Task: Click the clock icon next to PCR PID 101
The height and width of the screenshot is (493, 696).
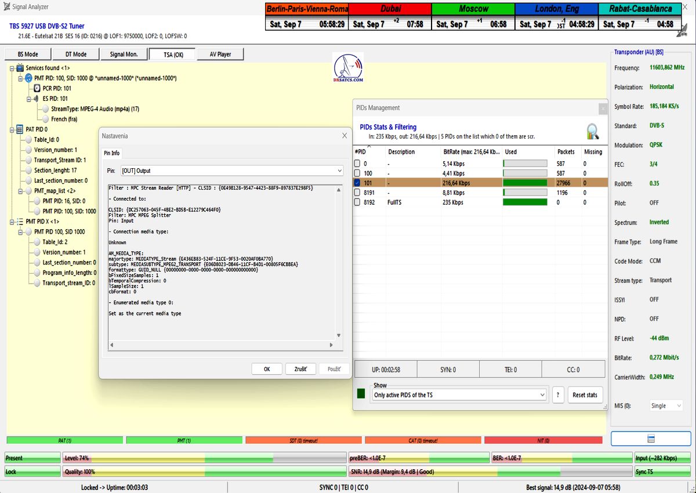Action: (37, 89)
